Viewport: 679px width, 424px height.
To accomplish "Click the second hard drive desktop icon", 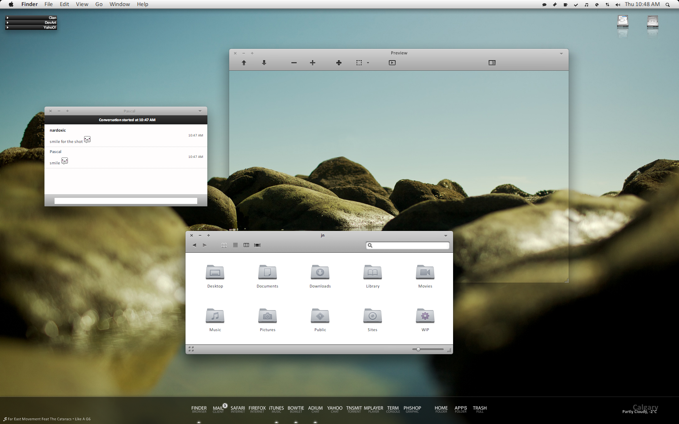I will click(x=653, y=22).
